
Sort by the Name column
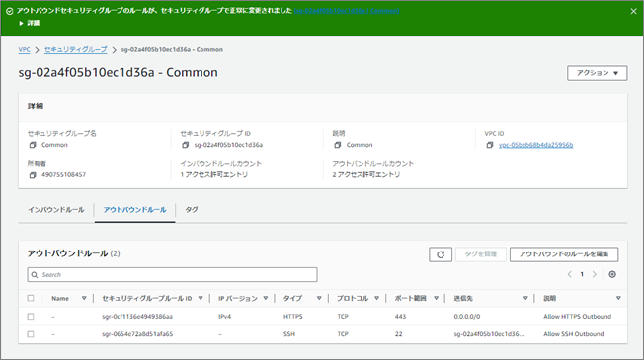point(84,299)
